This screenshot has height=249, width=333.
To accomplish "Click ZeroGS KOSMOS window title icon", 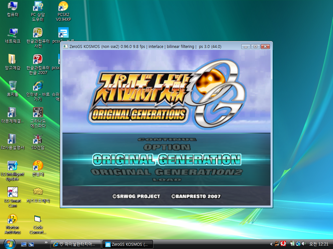I will pos(66,46).
